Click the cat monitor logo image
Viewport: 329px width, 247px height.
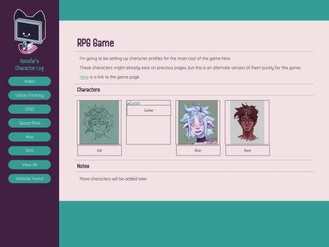pos(30,31)
